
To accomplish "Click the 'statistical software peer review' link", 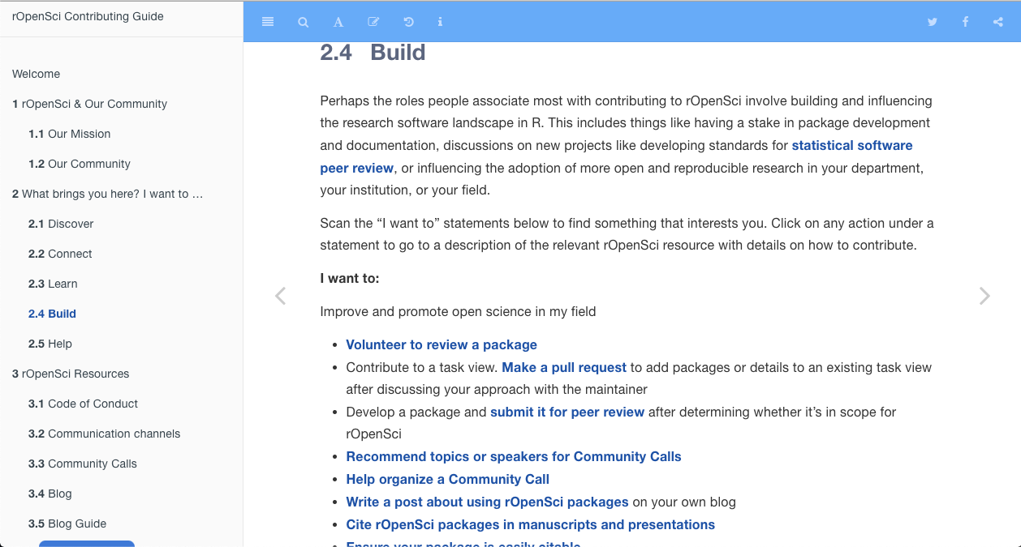I will [x=852, y=145].
